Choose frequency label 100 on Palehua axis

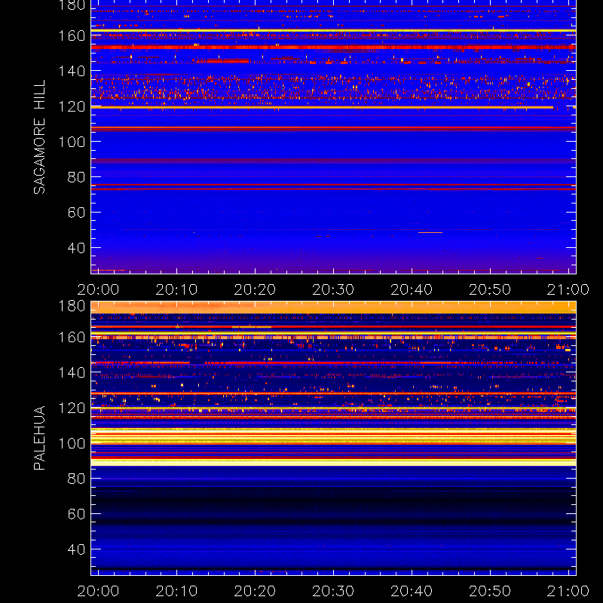tap(72, 443)
